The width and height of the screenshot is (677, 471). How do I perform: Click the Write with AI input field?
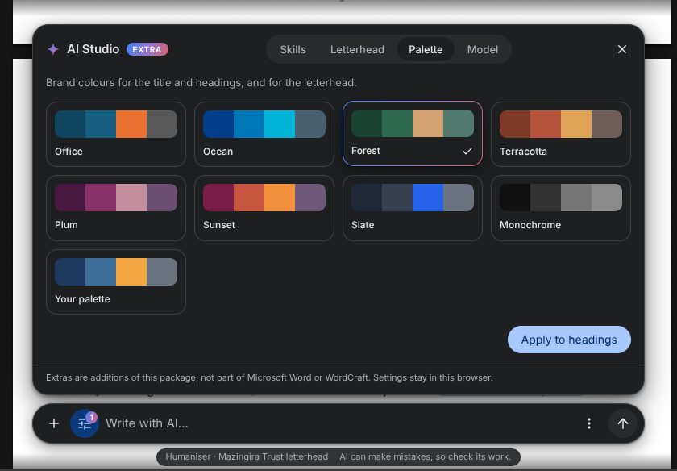coord(341,423)
